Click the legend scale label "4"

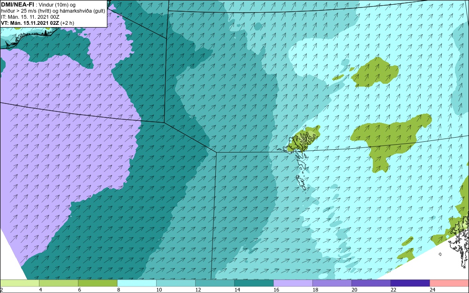click(x=40, y=290)
